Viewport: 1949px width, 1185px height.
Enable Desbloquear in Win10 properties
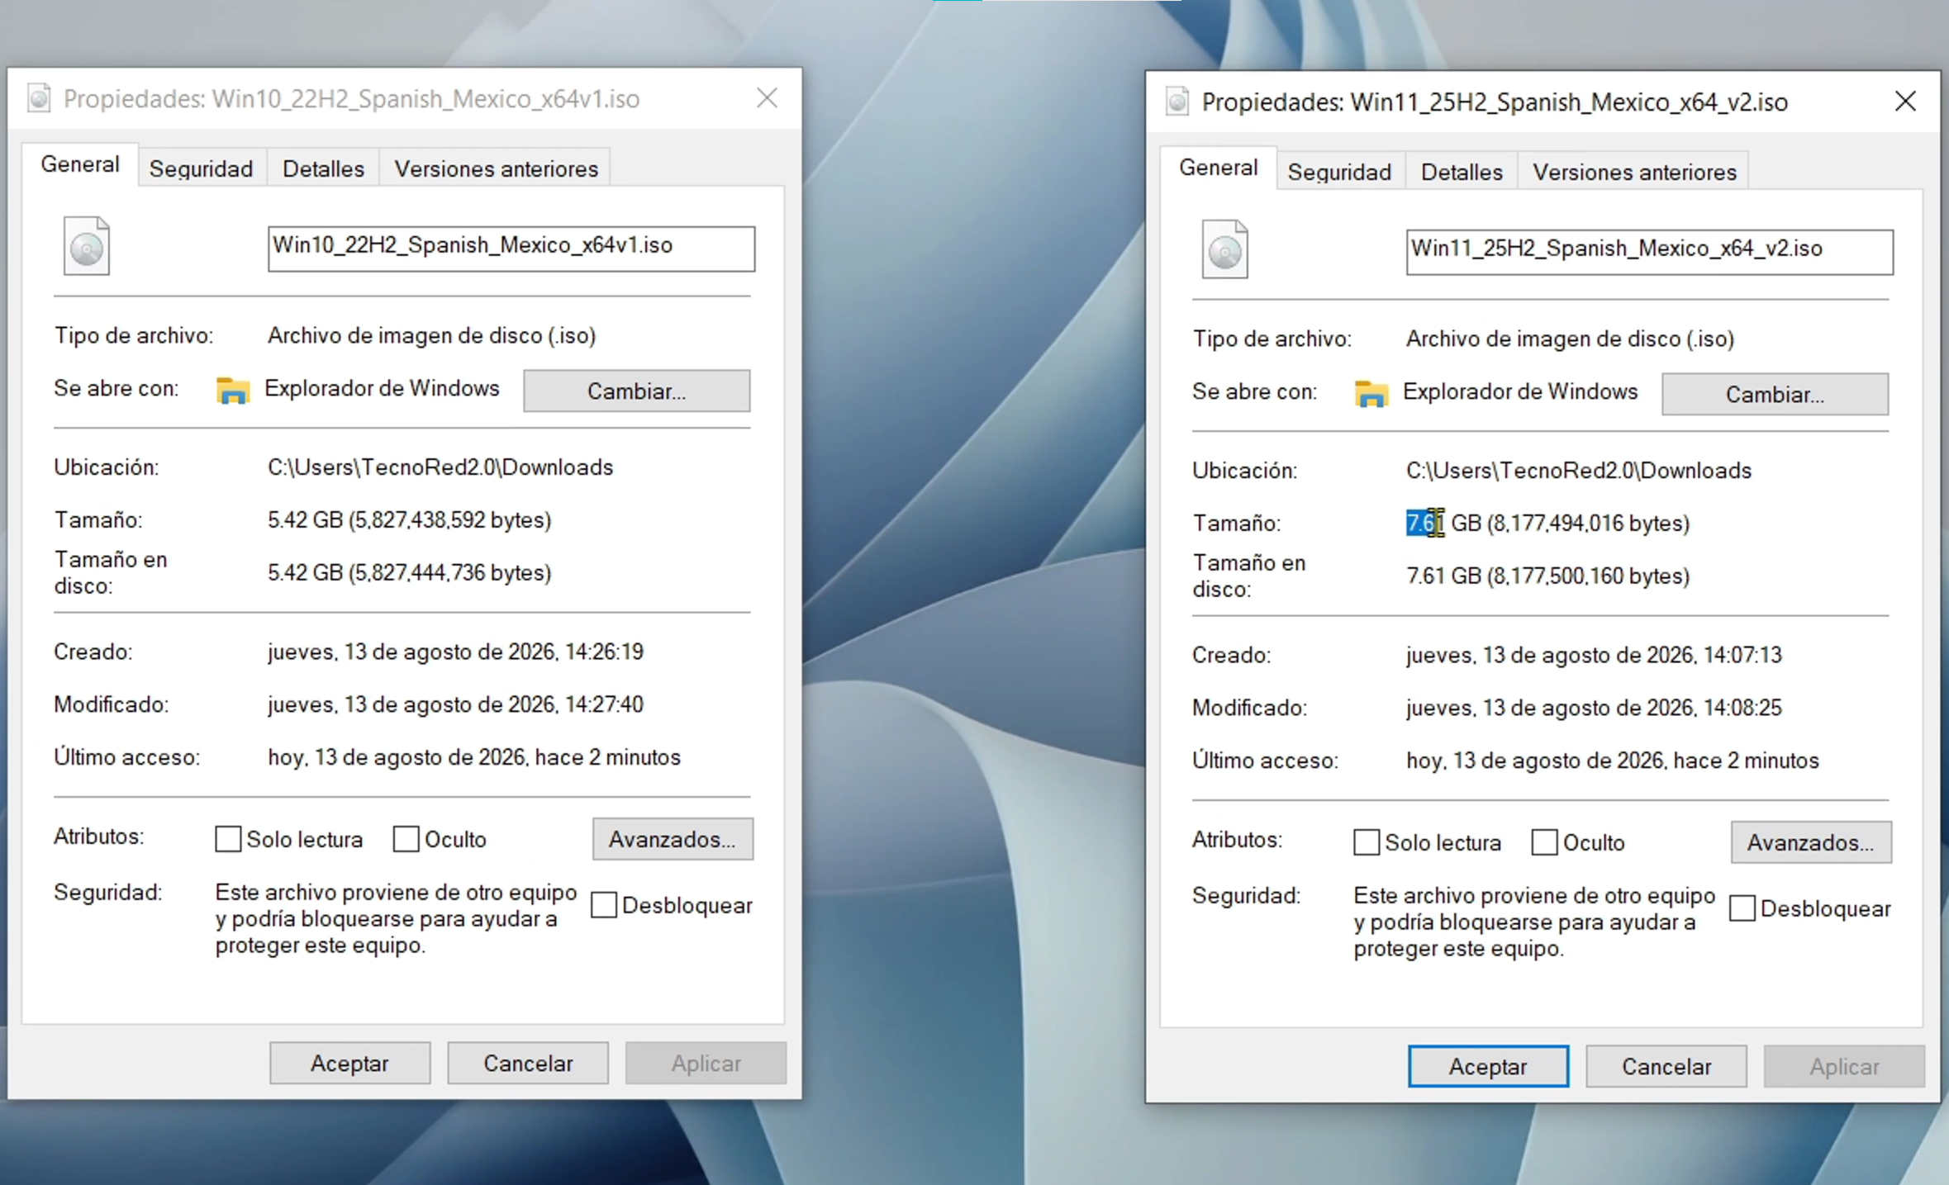coord(604,905)
